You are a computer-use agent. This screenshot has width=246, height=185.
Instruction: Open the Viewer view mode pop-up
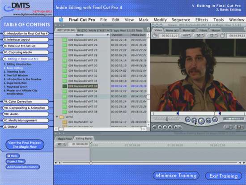pyautogui.click(x=212, y=36)
